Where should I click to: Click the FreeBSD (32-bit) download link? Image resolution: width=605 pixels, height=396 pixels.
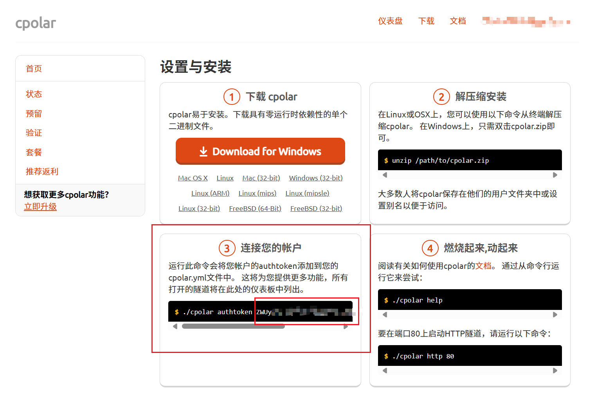tap(316, 209)
